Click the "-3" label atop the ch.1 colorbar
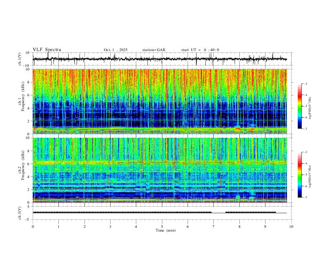 tap(305, 83)
